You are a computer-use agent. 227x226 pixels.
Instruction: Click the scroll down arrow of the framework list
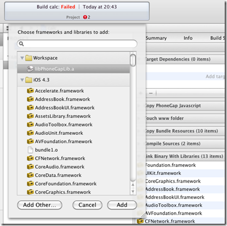point(133,192)
